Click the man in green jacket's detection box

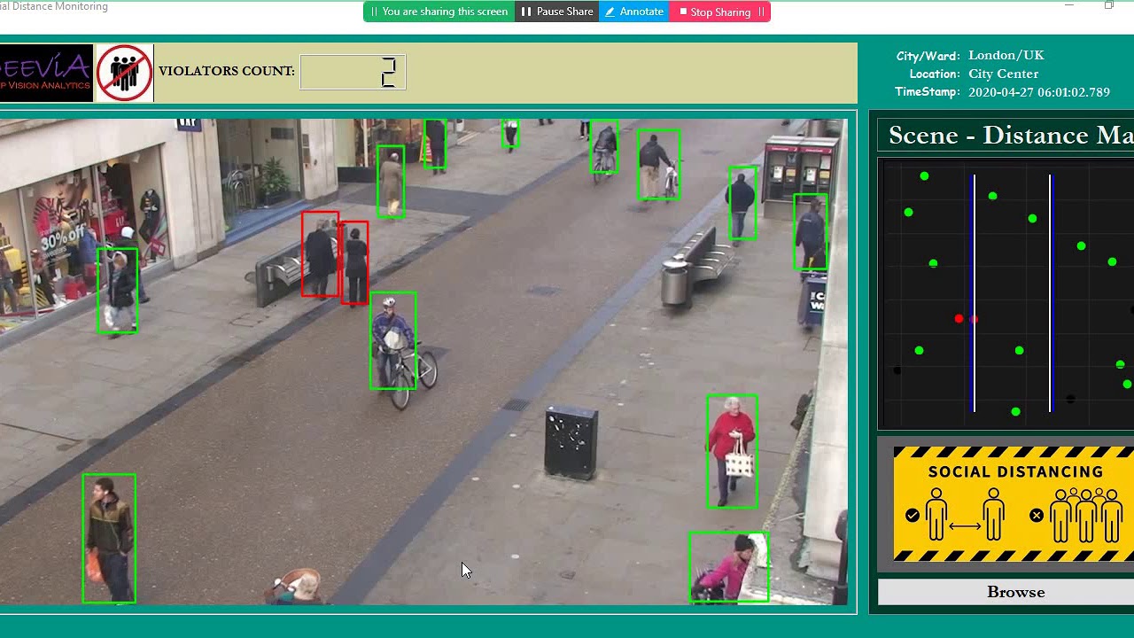[x=109, y=539]
